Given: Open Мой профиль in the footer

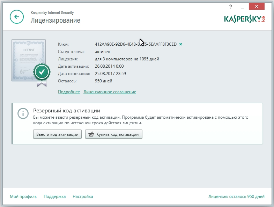Looking at the screenshot, I should 23,197.
